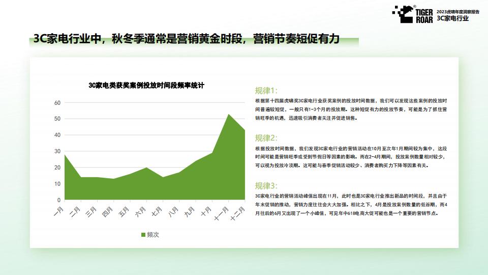Click the 七月 axis label
The width and height of the screenshot is (488, 275).
(x=157, y=211)
